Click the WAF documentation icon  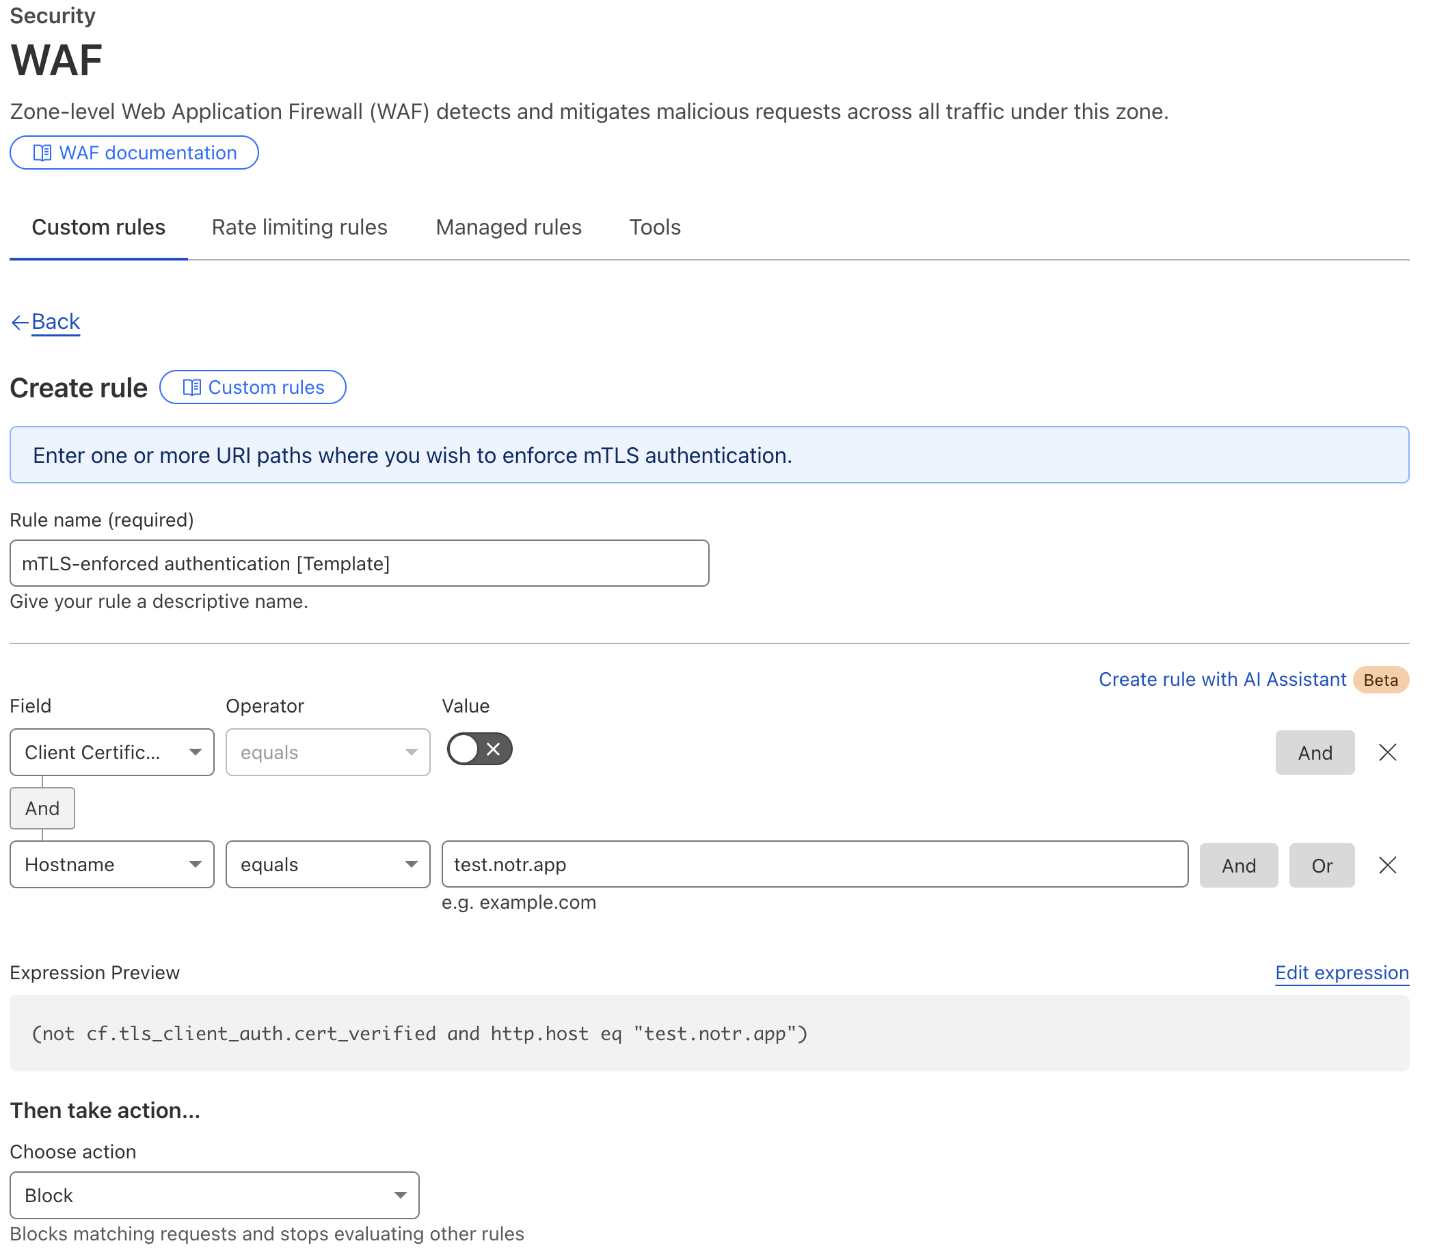tap(43, 152)
